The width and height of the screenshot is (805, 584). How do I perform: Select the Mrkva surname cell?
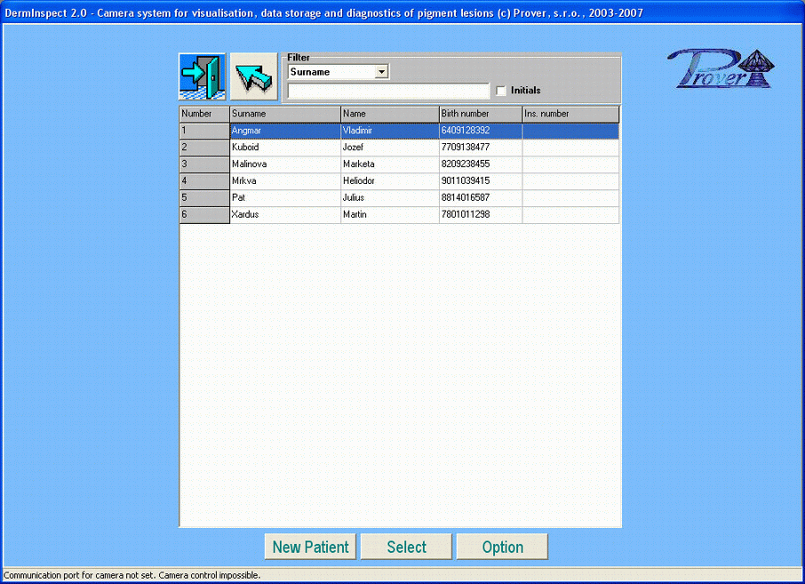[x=285, y=181]
